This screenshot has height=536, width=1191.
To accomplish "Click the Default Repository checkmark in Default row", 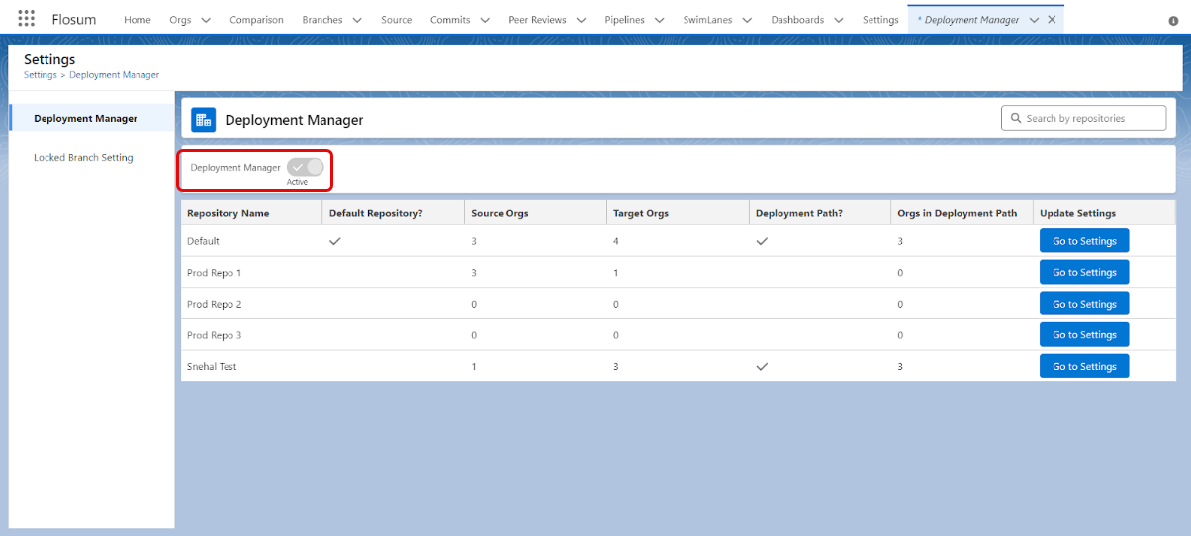I will tap(335, 241).
